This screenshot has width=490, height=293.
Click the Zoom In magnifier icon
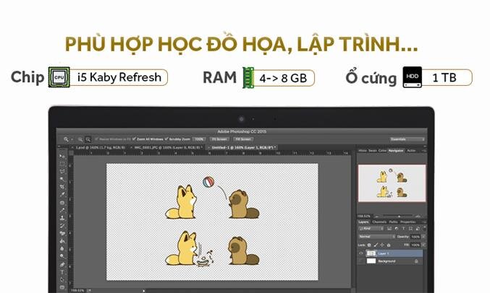[79, 139]
